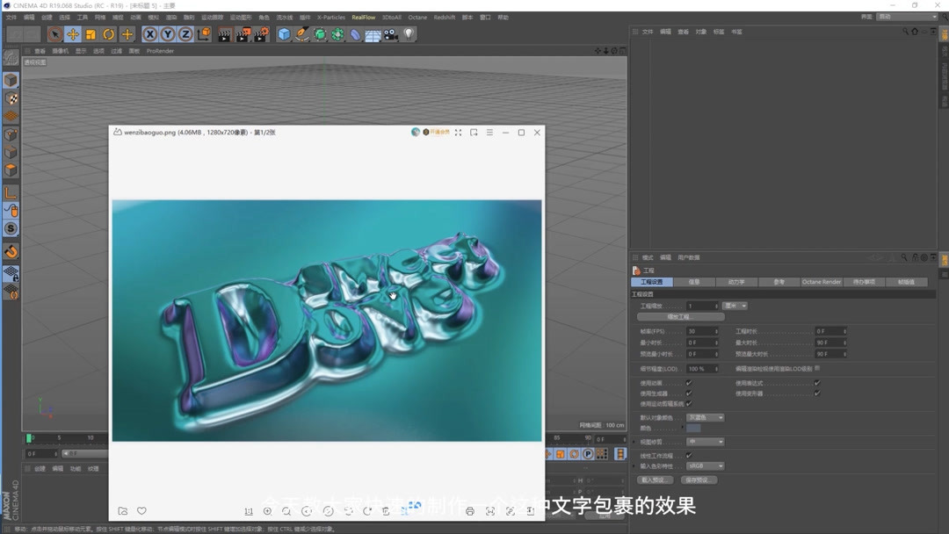Select the Move tool in the toolbar
949x534 pixels.
[71, 34]
